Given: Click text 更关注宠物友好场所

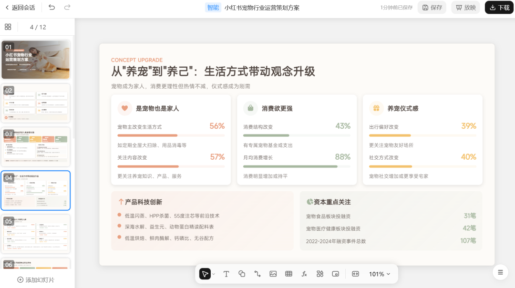Looking at the screenshot, I should pos(391,145).
